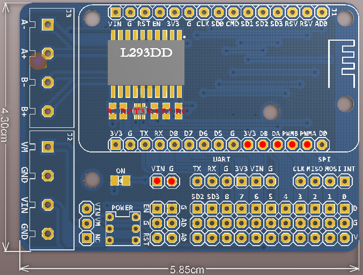The width and height of the screenshot is (363, 275).
Task: Select the SPI INT header pad
Action: click(x=345, y=181)
